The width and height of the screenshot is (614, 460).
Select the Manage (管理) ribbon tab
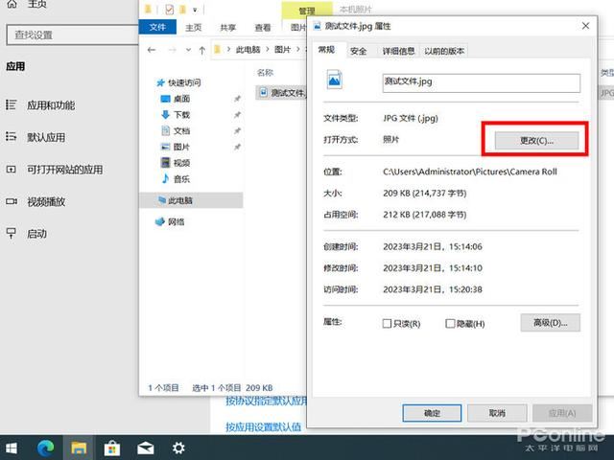[x=307, y=11]
